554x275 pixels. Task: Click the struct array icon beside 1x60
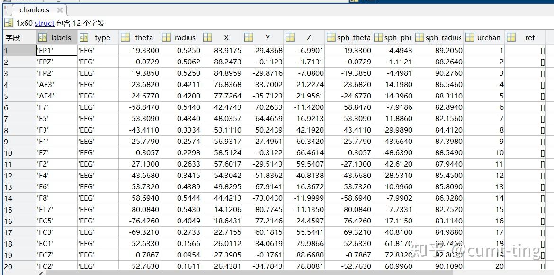coord(9,23)
